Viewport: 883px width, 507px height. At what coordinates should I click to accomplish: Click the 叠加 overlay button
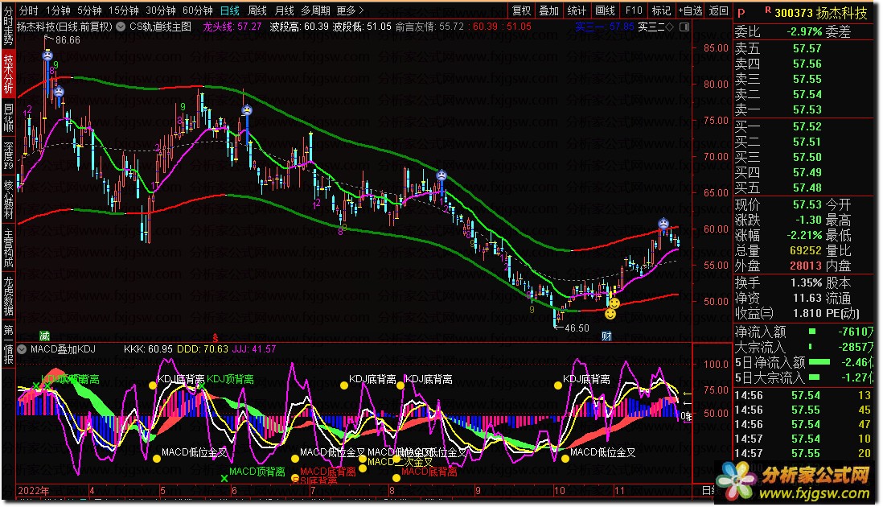point(549,10)
